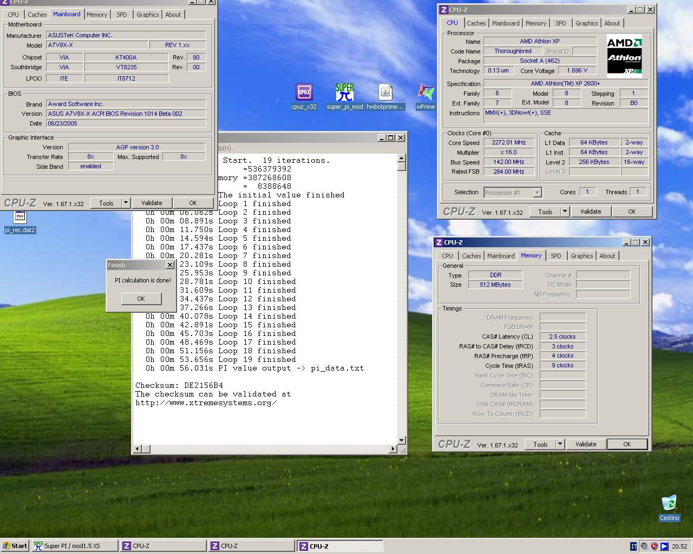
Task: Select the pi_rec.dat2 file icon
Action: coord(20,222)
